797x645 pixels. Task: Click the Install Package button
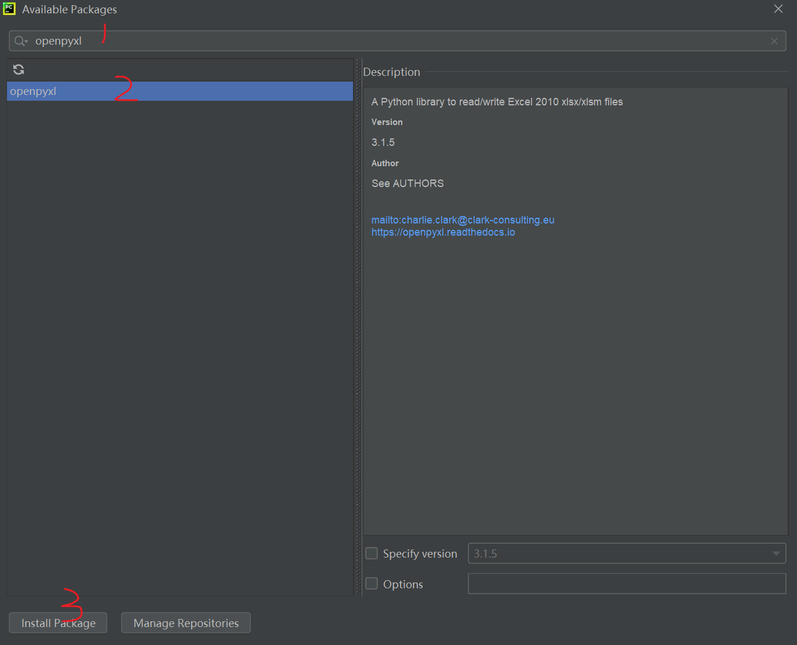[x=58, y=623]
